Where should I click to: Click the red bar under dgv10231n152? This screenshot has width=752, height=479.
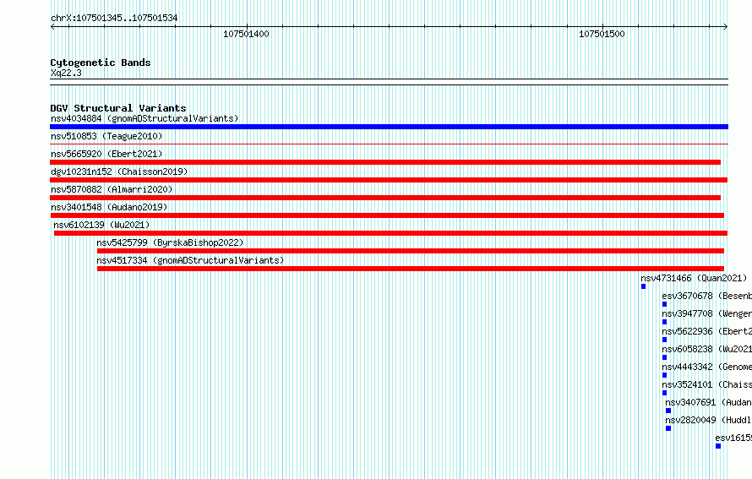[x=389, y=180]
